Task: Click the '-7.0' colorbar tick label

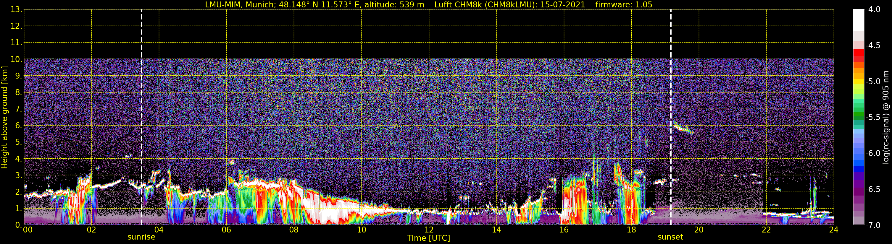Action: pos(872,225)
